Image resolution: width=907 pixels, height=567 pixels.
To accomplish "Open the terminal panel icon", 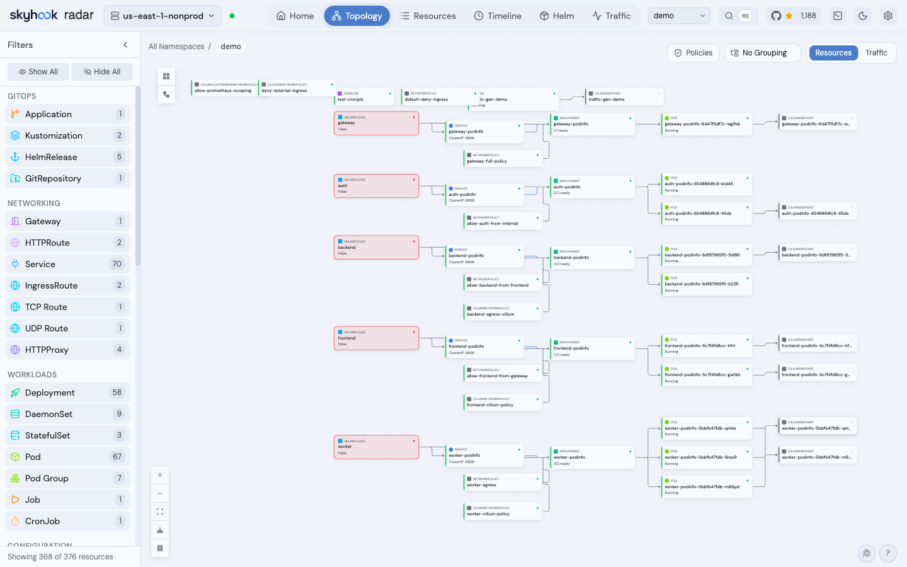I will click(838, 16).
